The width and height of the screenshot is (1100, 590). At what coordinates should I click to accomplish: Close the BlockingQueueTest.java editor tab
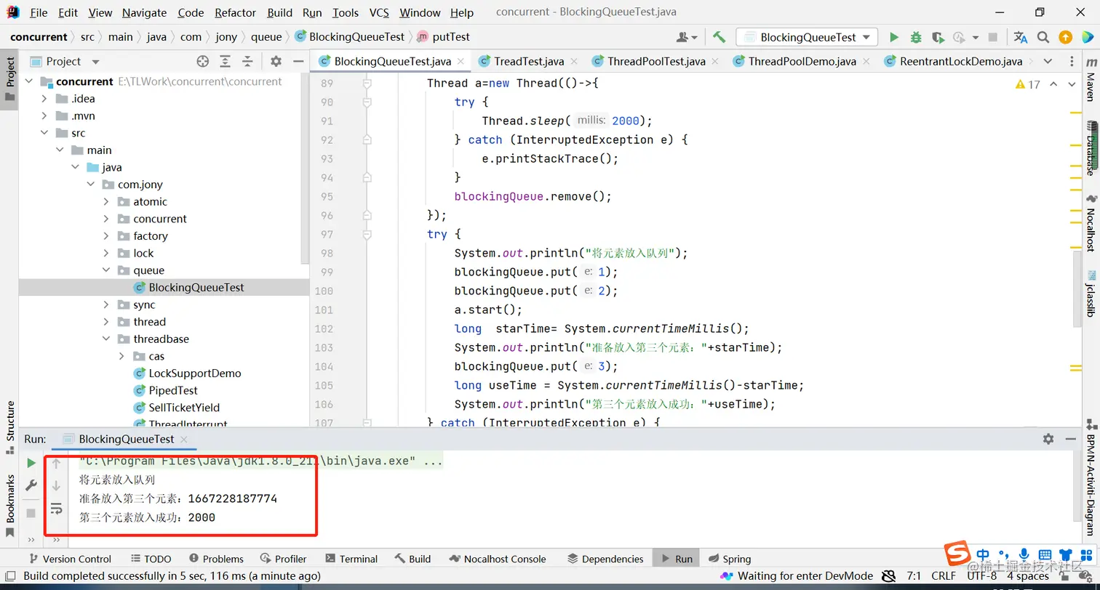click(461, 62)
